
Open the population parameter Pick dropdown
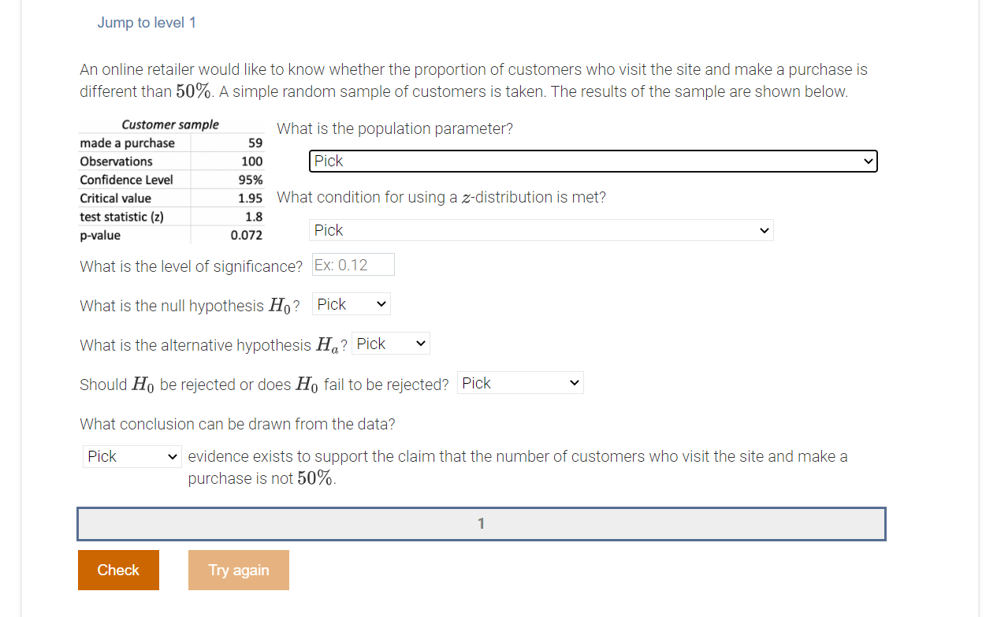[591, 161]
